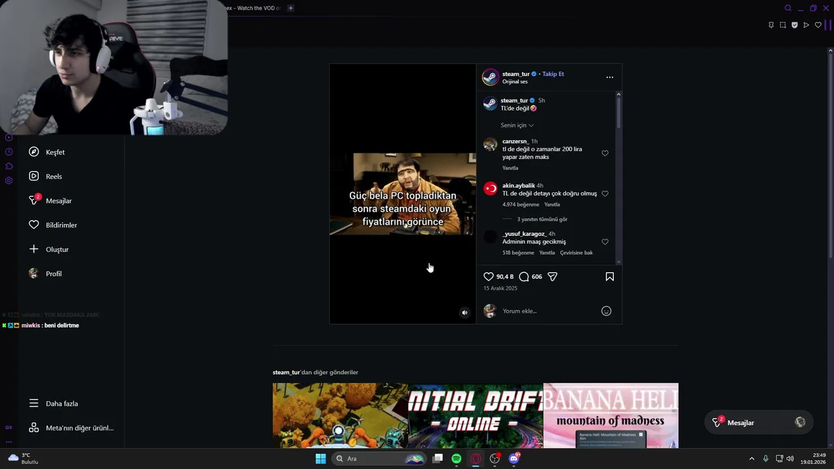This screenshot has width=834, height=469.
Task: Expand the Daha fazla menu
Action: click(x=53, y=403)
